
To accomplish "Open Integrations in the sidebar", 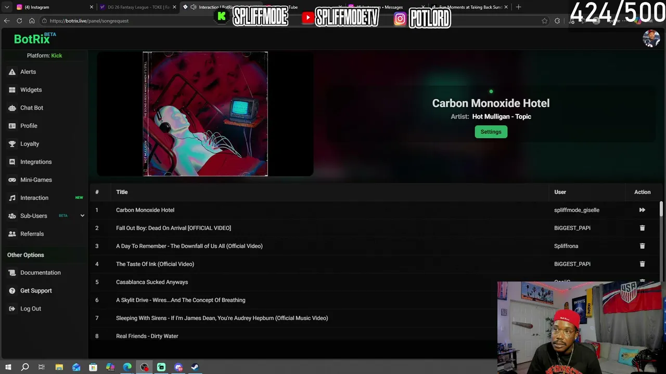I will pos(36,162).
